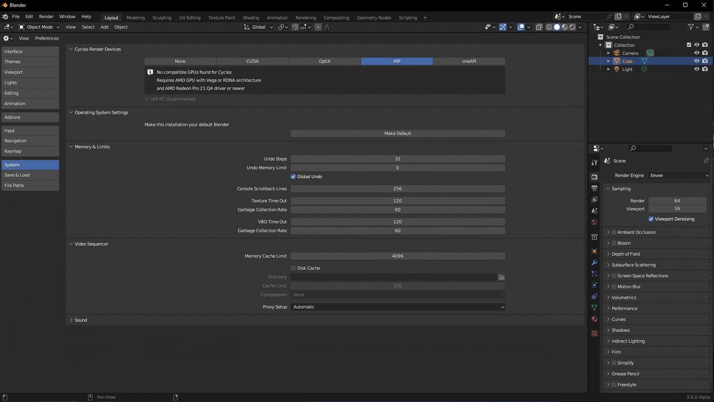Image resolution: width=714 pixels, height=402 pixels.
Task: Toggle snapping magnet icon
Action: [x=295, y=27]
